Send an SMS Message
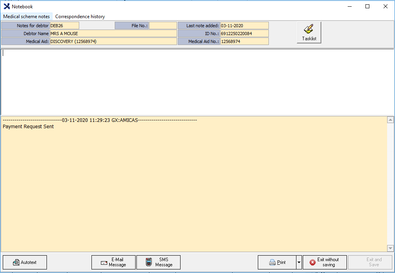 coord(158,262)
